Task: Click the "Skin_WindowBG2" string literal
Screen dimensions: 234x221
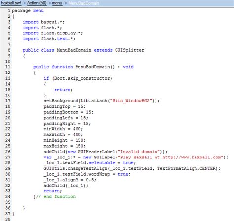Action: point(131,101)
